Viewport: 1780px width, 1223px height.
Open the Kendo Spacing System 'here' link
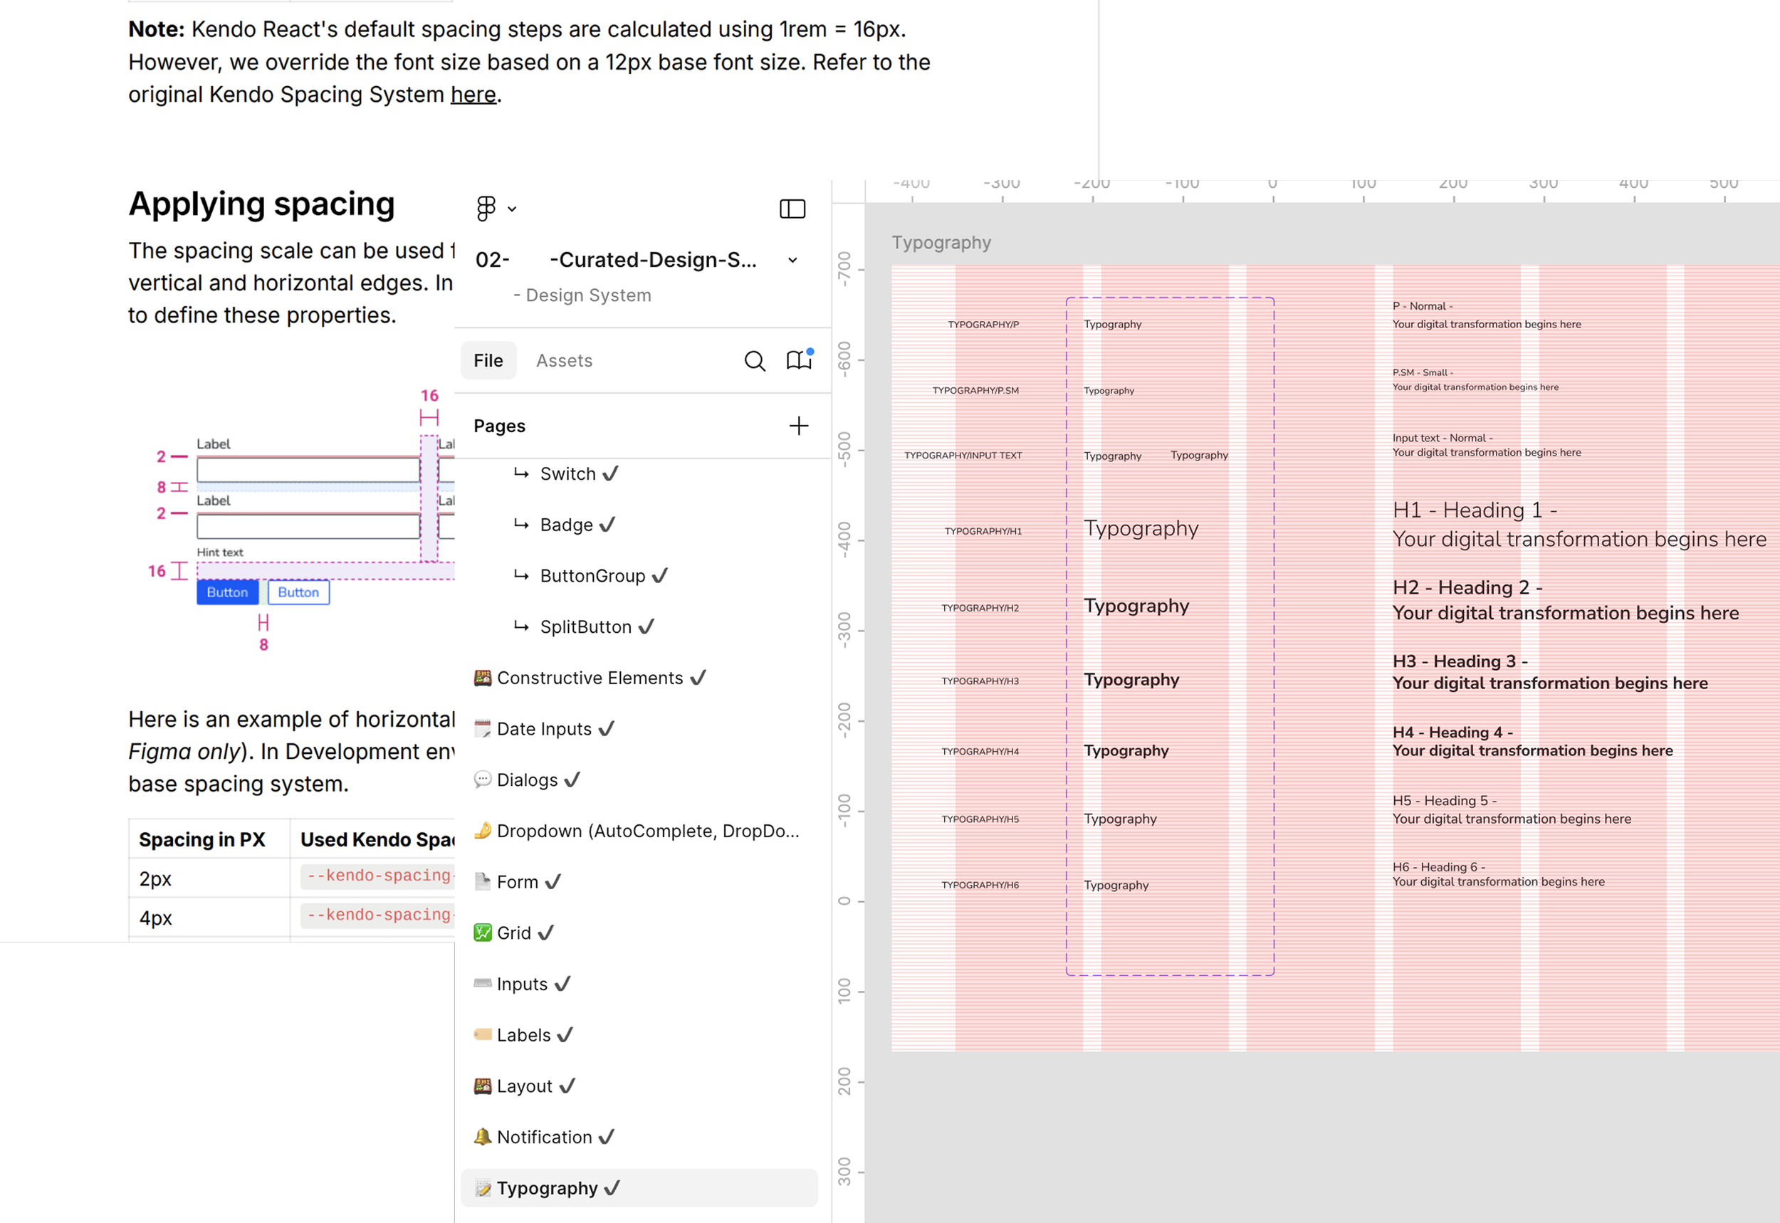(x=473, y=95)
